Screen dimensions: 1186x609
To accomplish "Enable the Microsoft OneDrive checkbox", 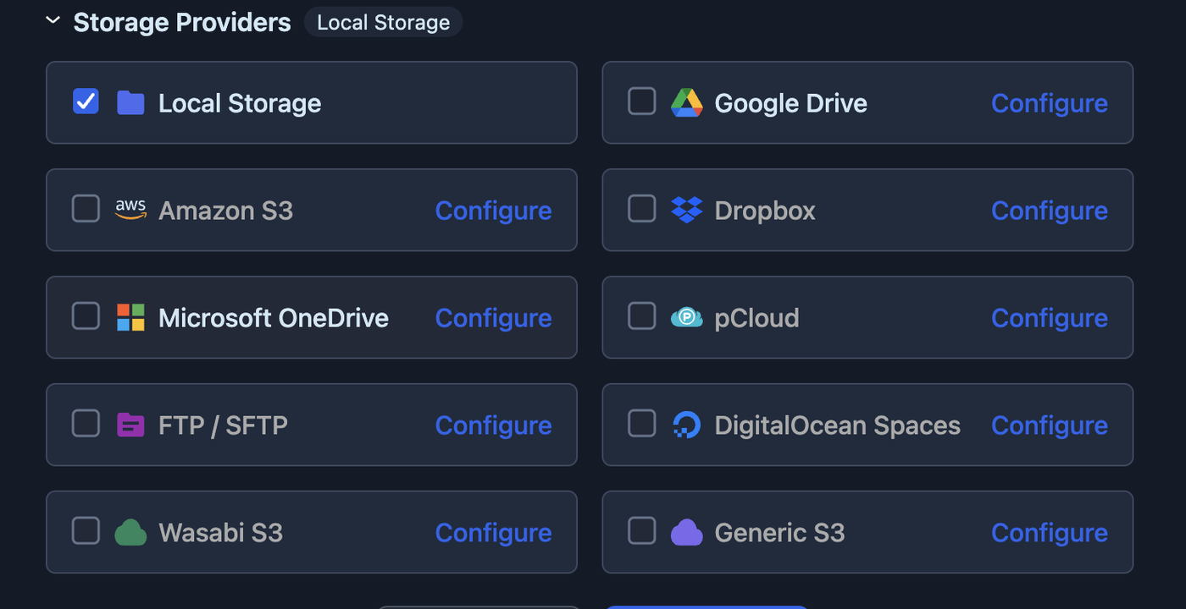I will point(86,315).
